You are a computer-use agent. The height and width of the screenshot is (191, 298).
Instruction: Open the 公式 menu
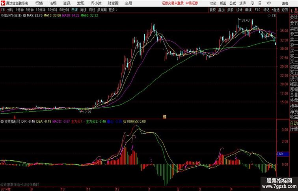(233, 3)
